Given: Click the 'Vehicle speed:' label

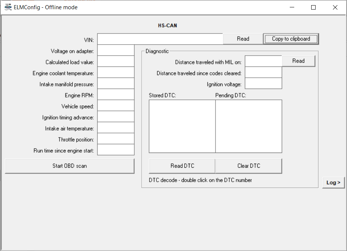Looking at the screenshot, I should (78, 107).
